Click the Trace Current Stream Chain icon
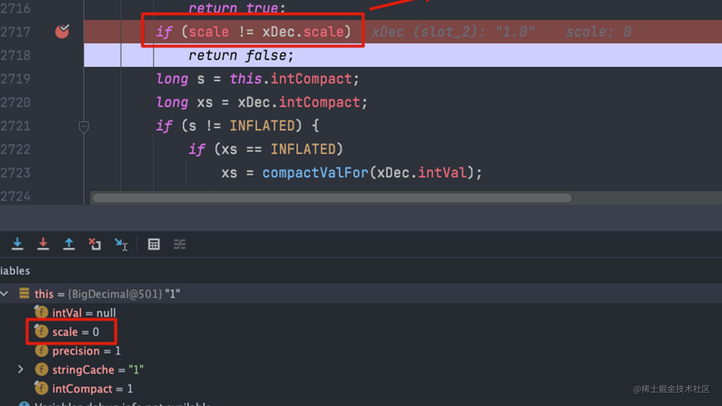 pos(180,244)
